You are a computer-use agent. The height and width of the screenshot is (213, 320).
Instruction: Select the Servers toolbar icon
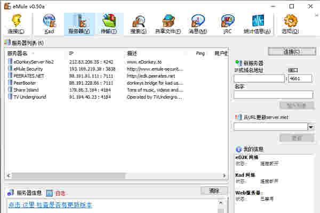79,21
